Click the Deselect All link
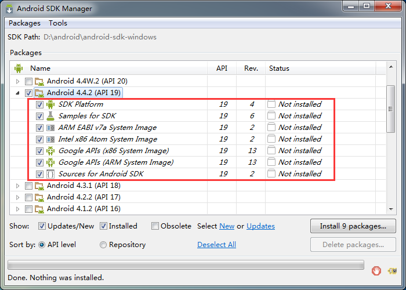Viewport: 406px width, 290px height. (216, 245)
